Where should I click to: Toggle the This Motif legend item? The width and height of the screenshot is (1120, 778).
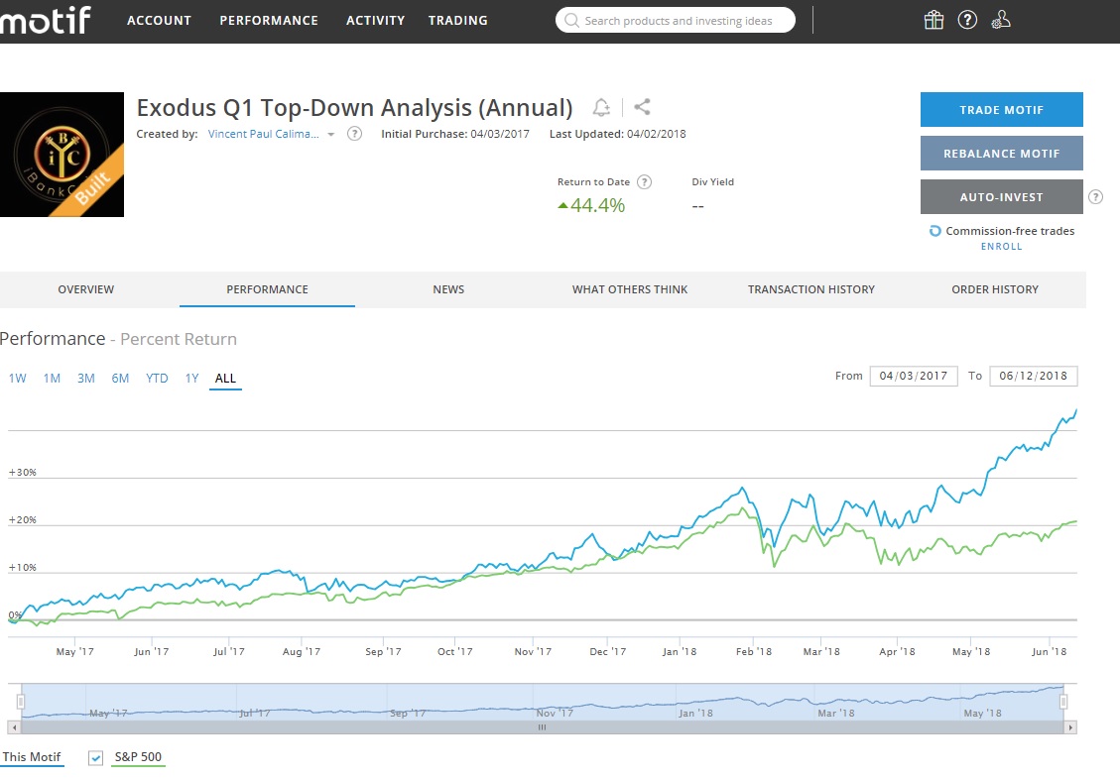pyautogui.click(x=32, y=757)
